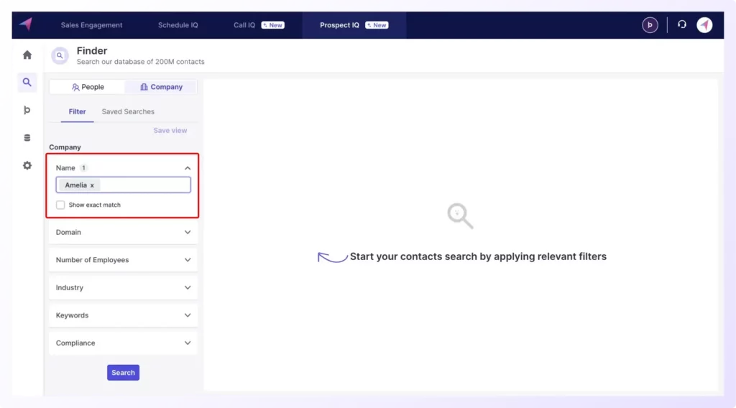
Task: Switch to the People tab
Action: point(88,87)
